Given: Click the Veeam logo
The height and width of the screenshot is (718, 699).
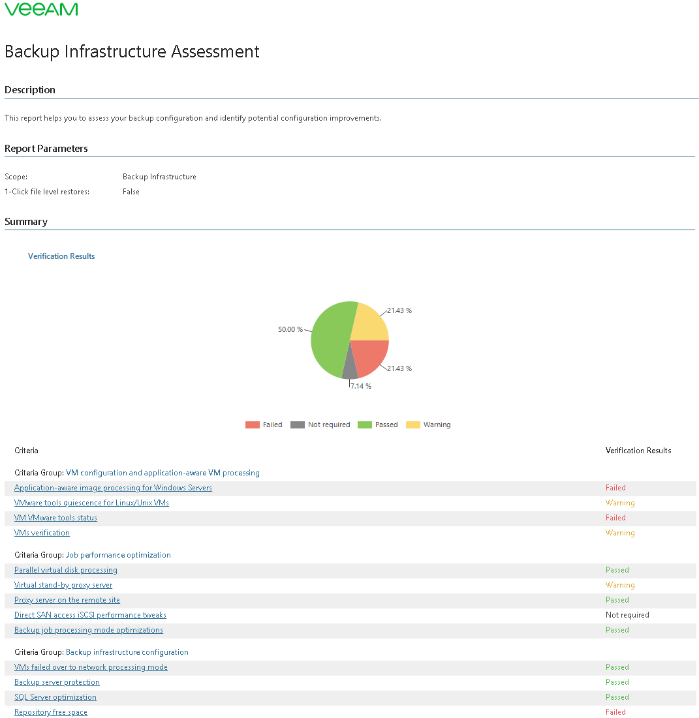Looking at the screenshot, I should (41, 9).
